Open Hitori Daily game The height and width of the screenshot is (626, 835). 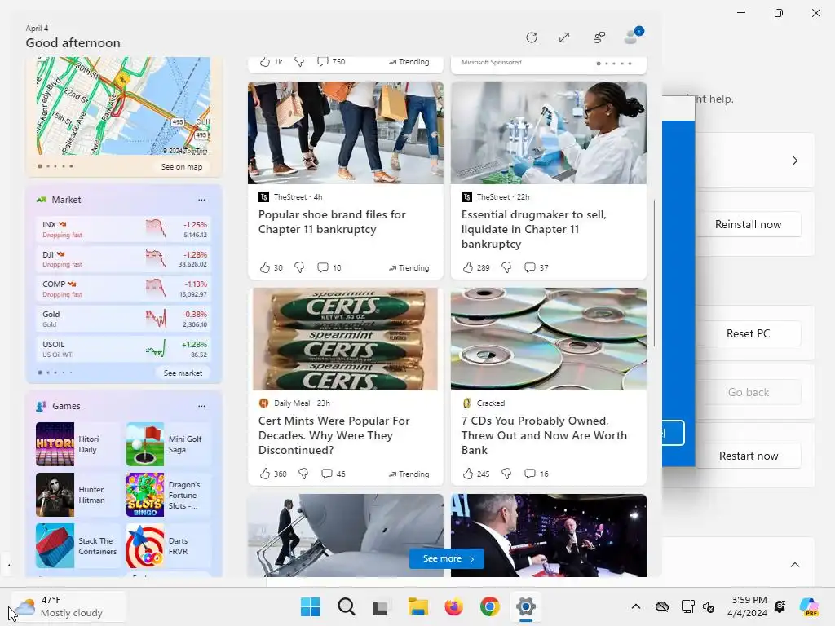pyautogui.click(x=77, y=444)
